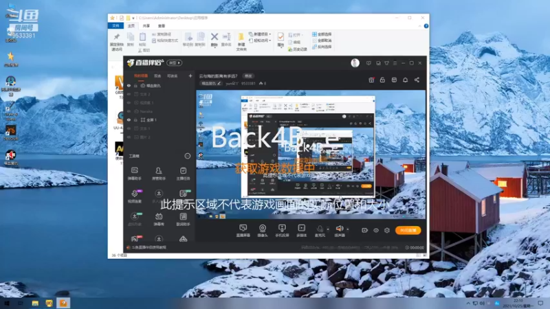
Task: Show the Naraka source
Action: click(x=129, y=111)
